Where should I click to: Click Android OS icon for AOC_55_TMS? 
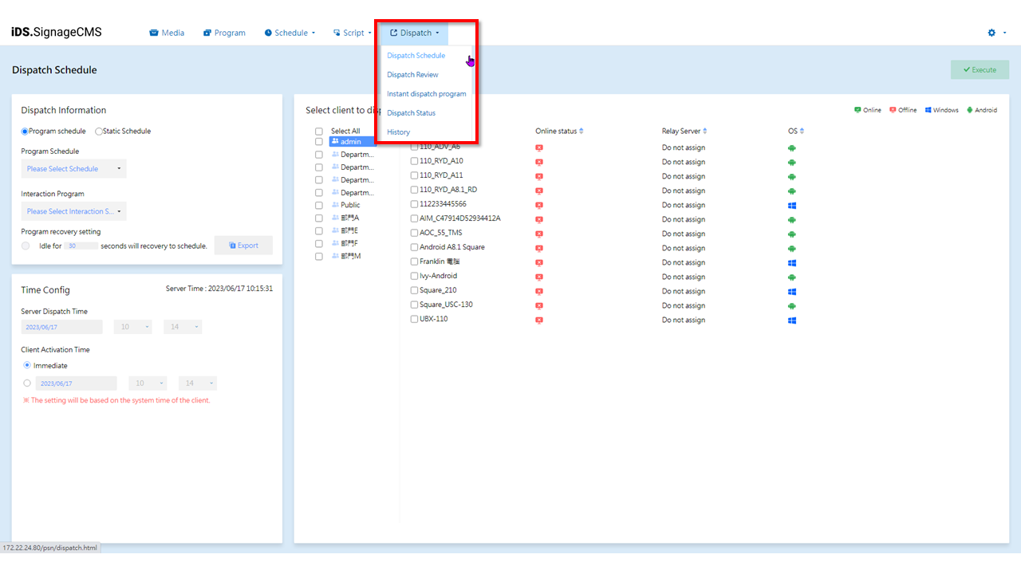click(x=792, y=234)
